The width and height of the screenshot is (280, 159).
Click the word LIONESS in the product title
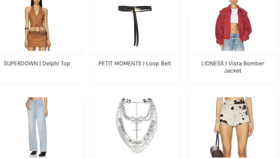pos(212,64)
